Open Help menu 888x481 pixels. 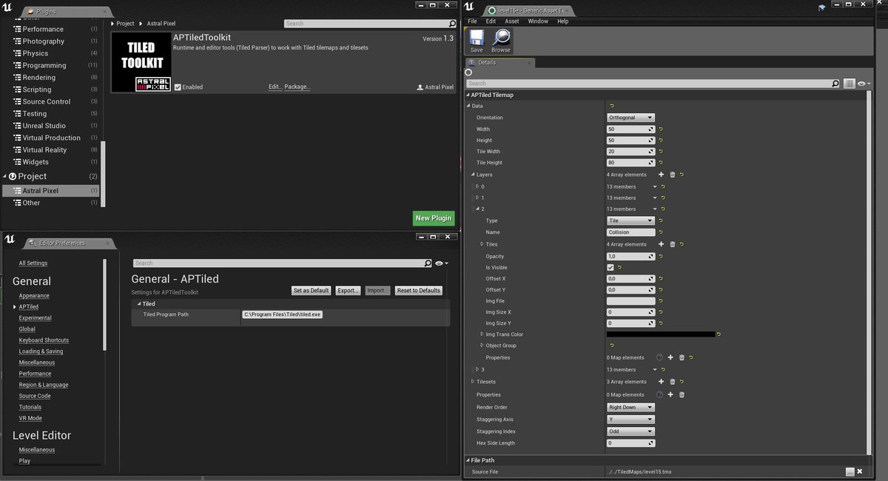point(563,21)
